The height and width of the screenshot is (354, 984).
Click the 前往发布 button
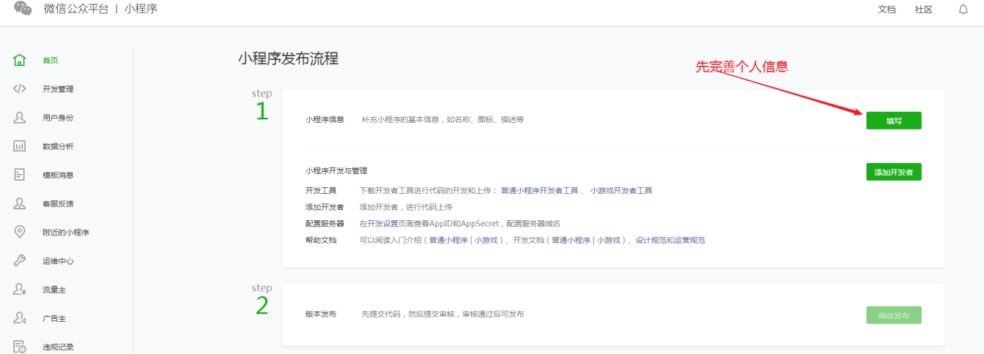(893, 315)
